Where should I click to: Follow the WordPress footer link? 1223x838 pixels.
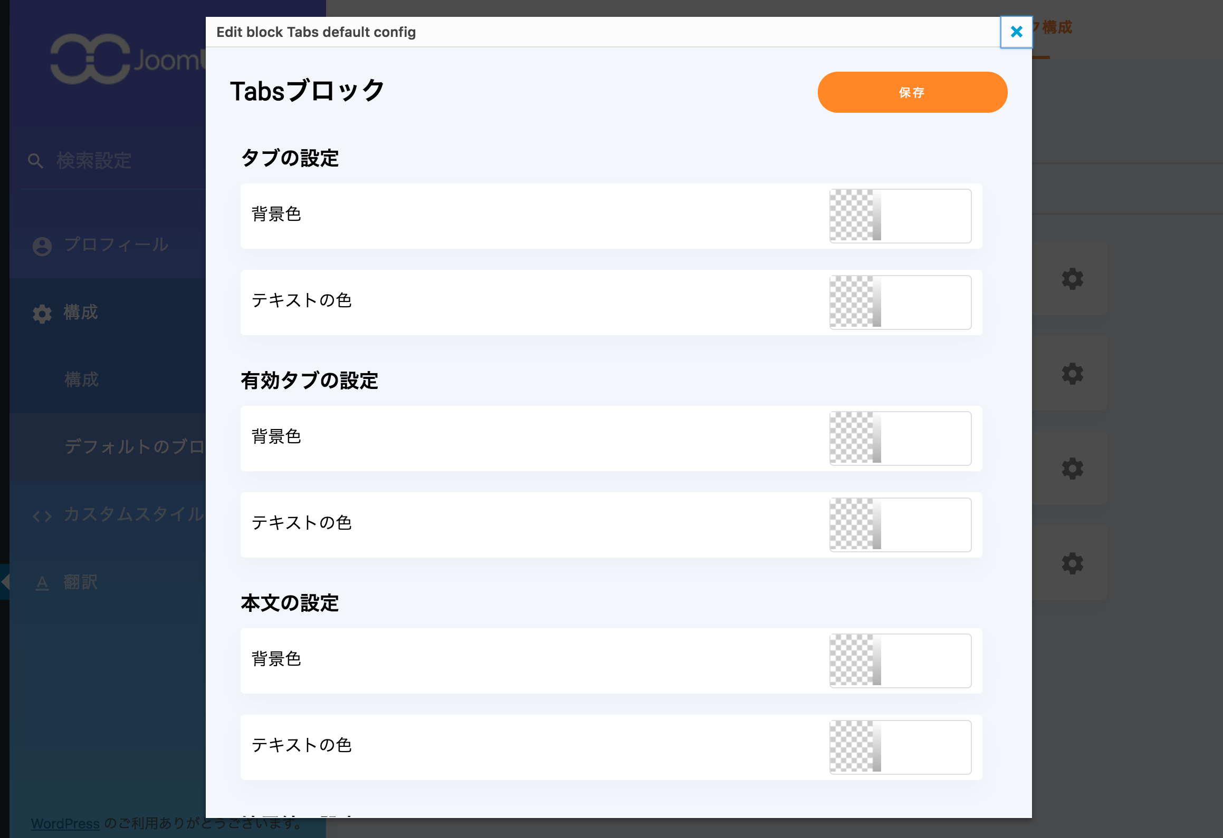click(x=65, y=823)
